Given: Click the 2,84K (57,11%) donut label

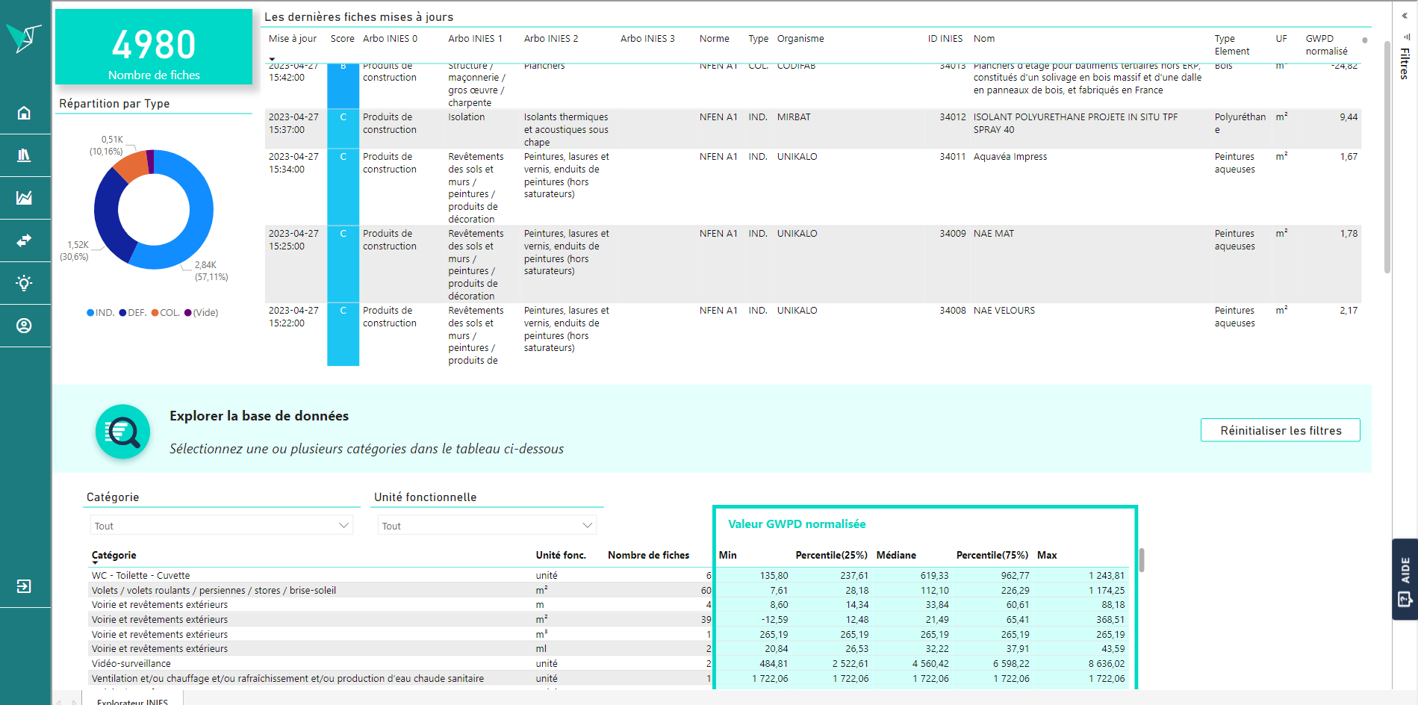Looking at the screenshot, I should pos(211,271).
